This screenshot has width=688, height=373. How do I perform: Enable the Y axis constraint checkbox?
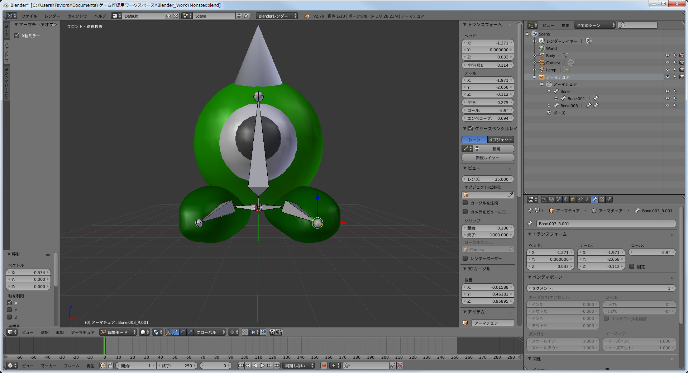[10, 310]
